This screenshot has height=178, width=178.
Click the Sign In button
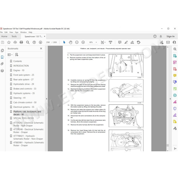[x=170, y=36]
